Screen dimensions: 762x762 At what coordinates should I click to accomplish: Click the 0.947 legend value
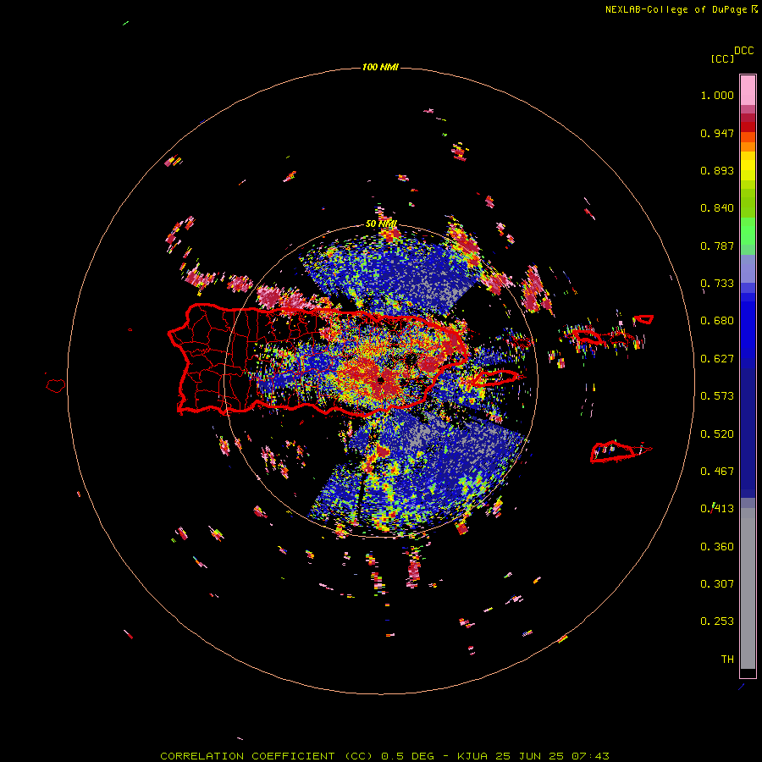coord(717,133)
